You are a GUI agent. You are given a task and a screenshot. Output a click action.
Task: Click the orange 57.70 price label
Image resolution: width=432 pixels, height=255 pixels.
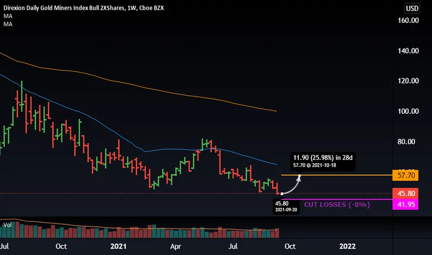[x=405, y=175]
